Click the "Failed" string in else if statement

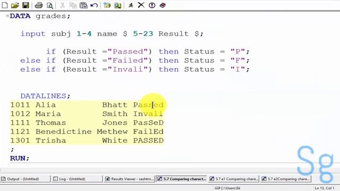point(127,60)
